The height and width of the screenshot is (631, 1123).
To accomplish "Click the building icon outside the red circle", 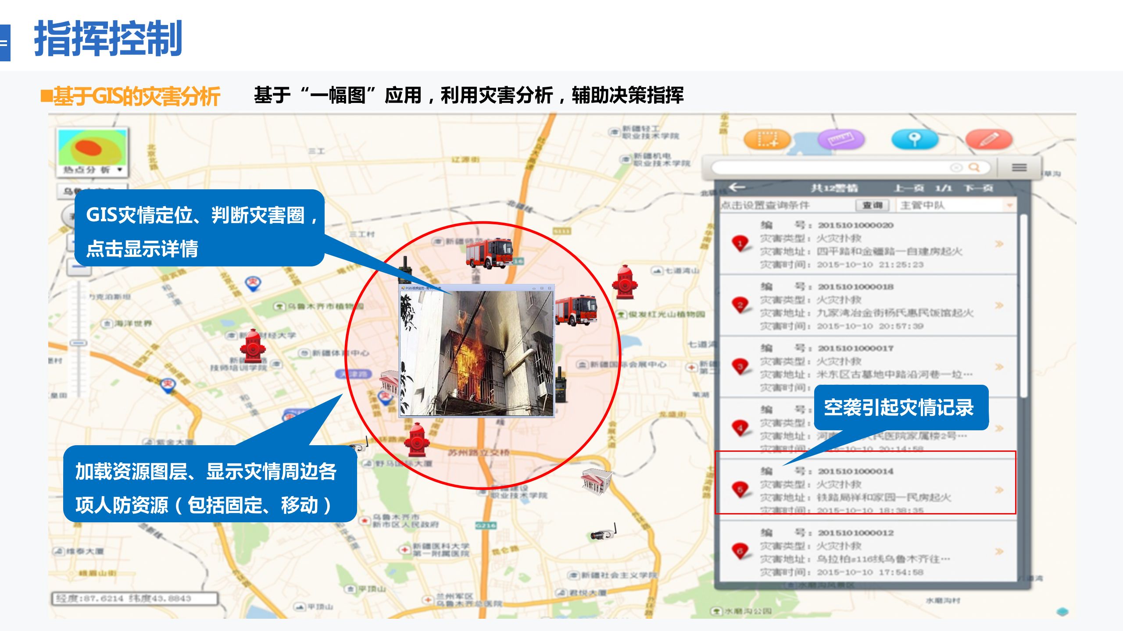I will (596, 482).
